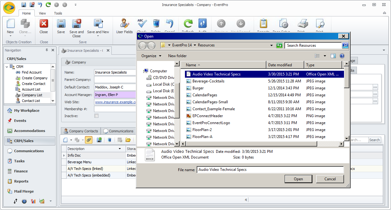Select Find Account in the CRM tree
The image size is (391, 210).
click(x=32, y=72)
